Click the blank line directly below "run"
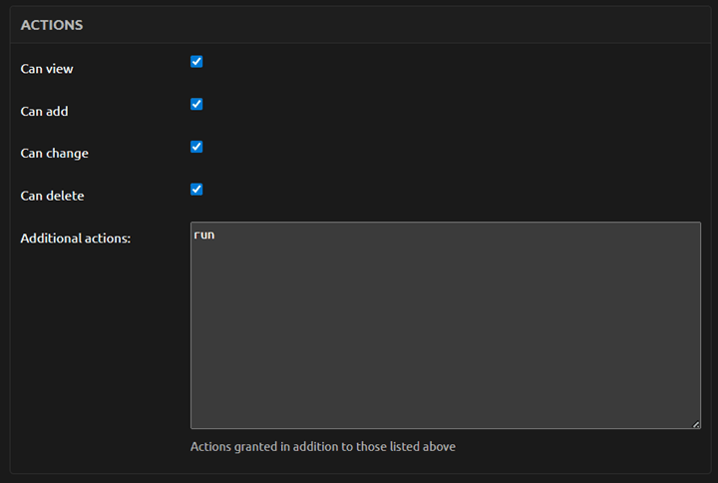Screen dimensions: 718x483 pyautogui.click(x=299, y=250)
